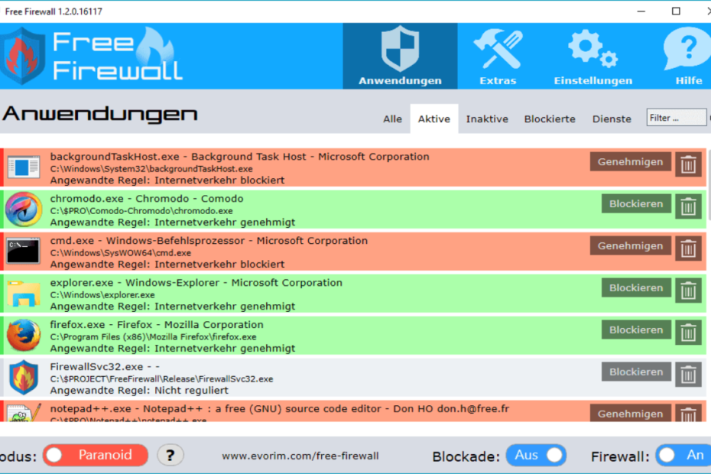Open the www.evorim.com/free-firewall link
711x474 pixels.
tap(300, 456)
